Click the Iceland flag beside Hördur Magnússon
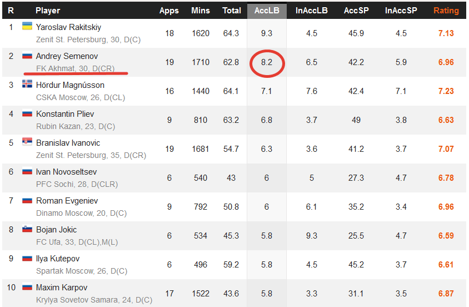This screenshot has width=469, height=307. click(27, 84)
